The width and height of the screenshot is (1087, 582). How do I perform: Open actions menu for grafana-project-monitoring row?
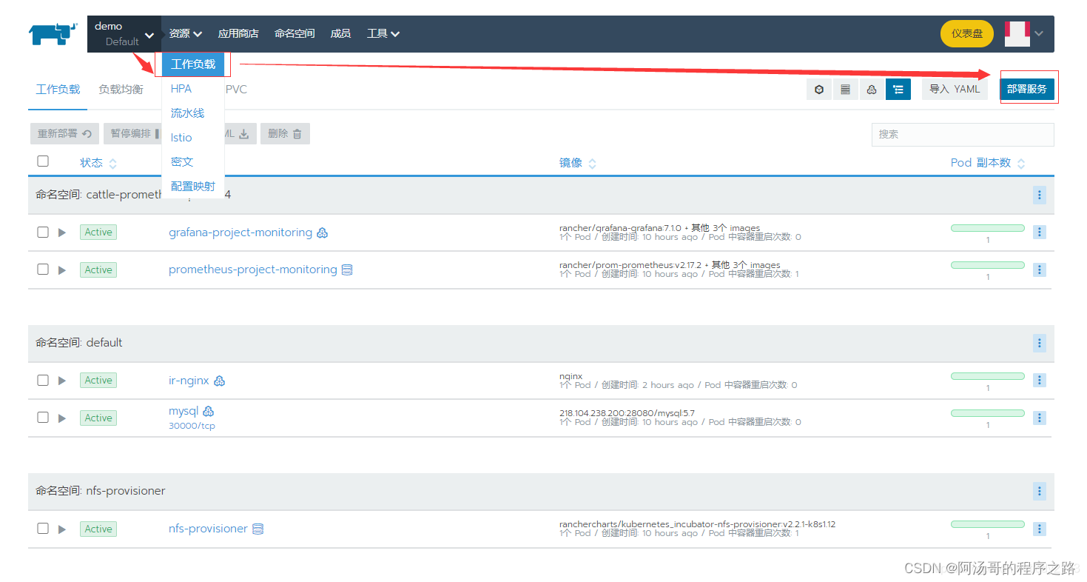pyautogui.click(x=1040, y=232)
